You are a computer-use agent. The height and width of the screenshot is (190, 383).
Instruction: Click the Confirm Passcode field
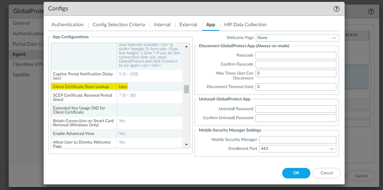coord(296,64)
